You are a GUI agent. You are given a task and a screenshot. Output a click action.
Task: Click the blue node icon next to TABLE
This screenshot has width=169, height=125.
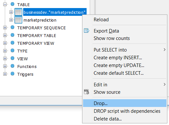13,4
